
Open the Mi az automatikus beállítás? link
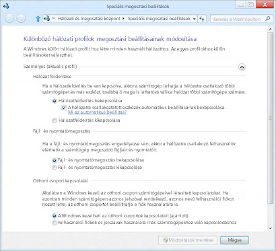coord(97,112)
